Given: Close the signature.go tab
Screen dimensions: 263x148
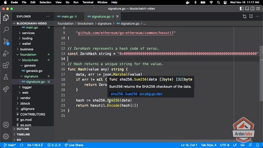Looking at the screenshot, I should click(117, 16).
